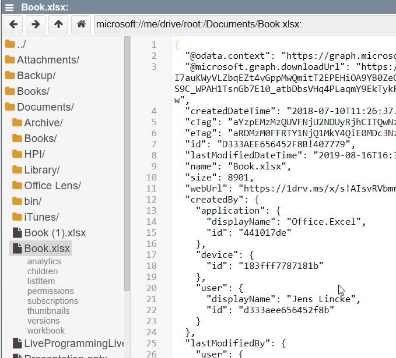This screenshot has width=396, height=358.
Task: Click the sidebar vertical scrollbar
Action: coord(127,175)
